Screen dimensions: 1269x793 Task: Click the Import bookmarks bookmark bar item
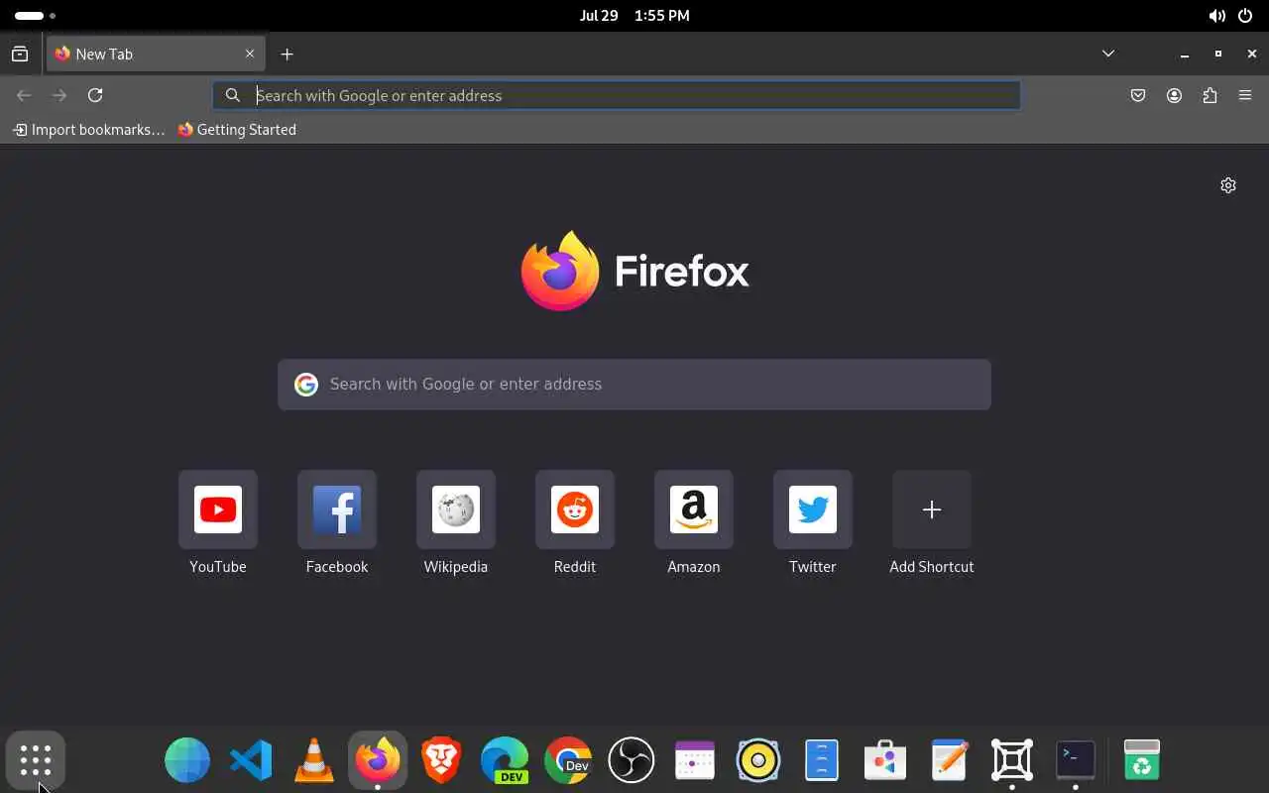(x=88, y=130)
